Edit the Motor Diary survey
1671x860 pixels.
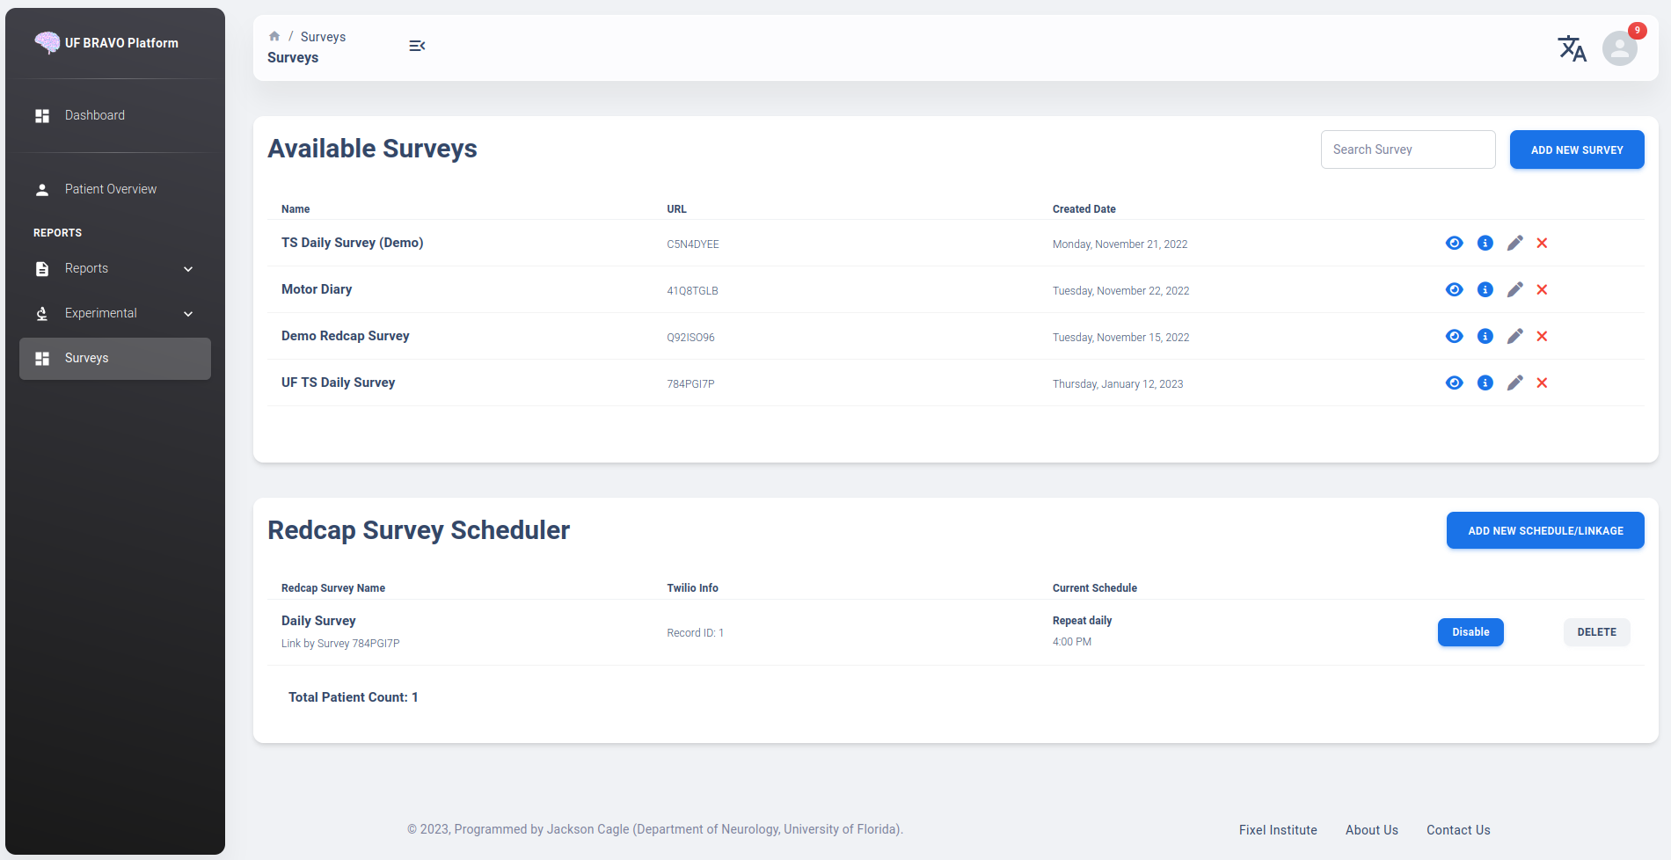tap(1514, 290)
